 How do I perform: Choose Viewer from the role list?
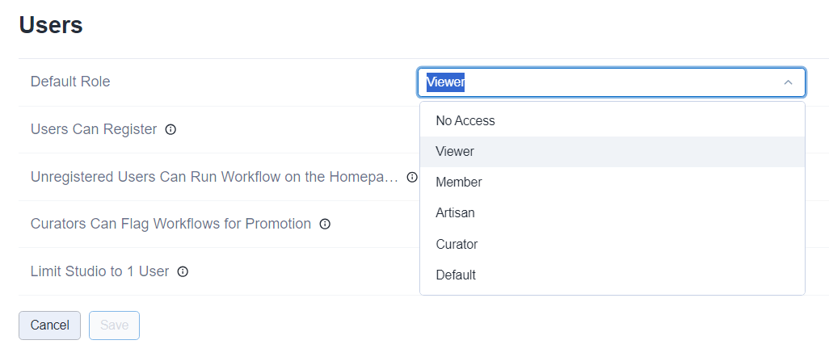(x=455, y=151)
